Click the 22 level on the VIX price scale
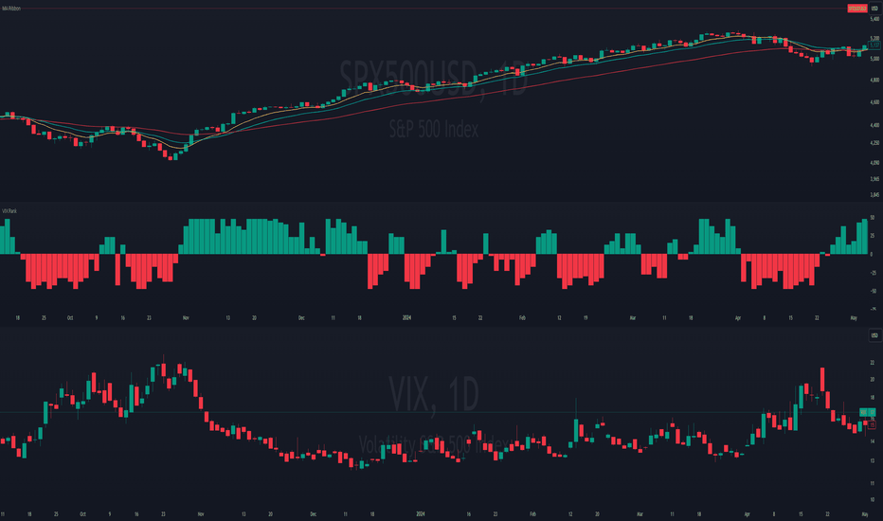 coord(873,363)
